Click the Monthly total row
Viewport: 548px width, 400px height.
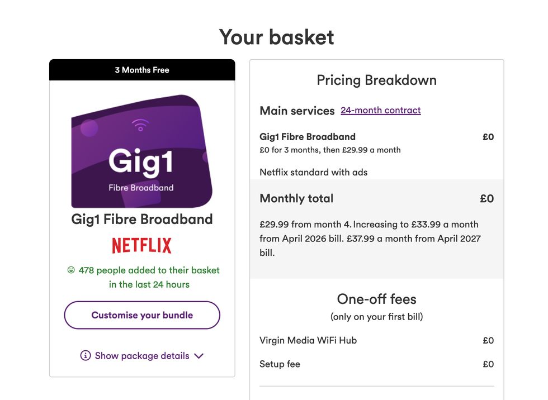click(296, 198)
